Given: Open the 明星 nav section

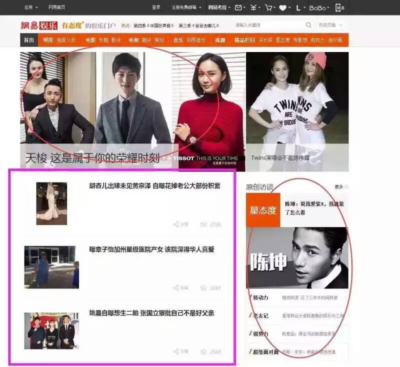Looking at the screenshot, I should [48, 40].
